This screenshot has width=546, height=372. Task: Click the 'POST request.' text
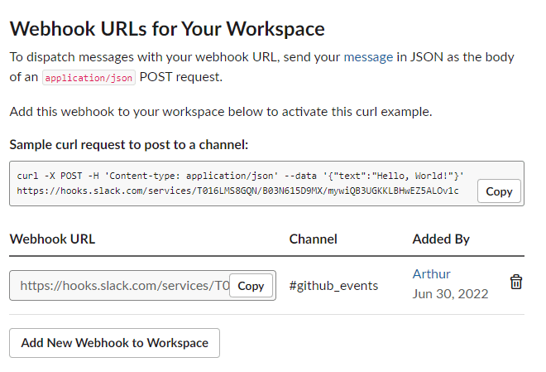(180, 77)
